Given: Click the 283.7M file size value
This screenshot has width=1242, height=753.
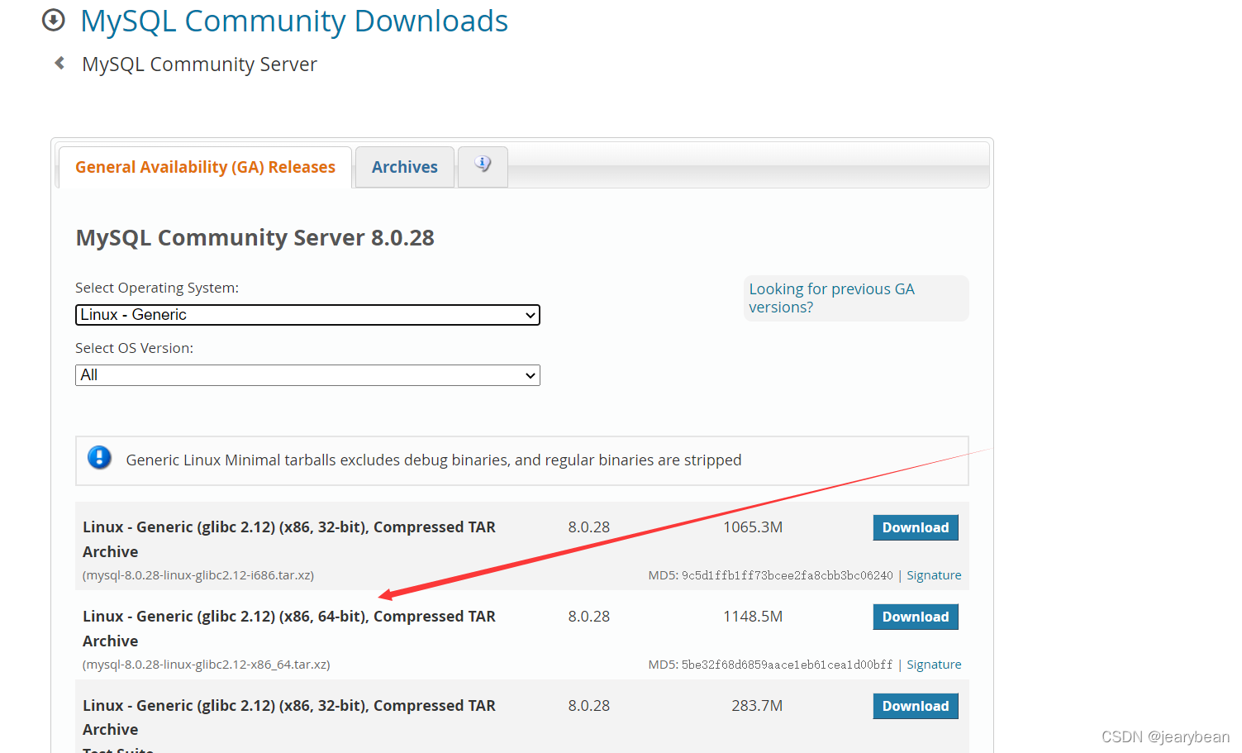Looking at the screenshot, I should [757, 706].
